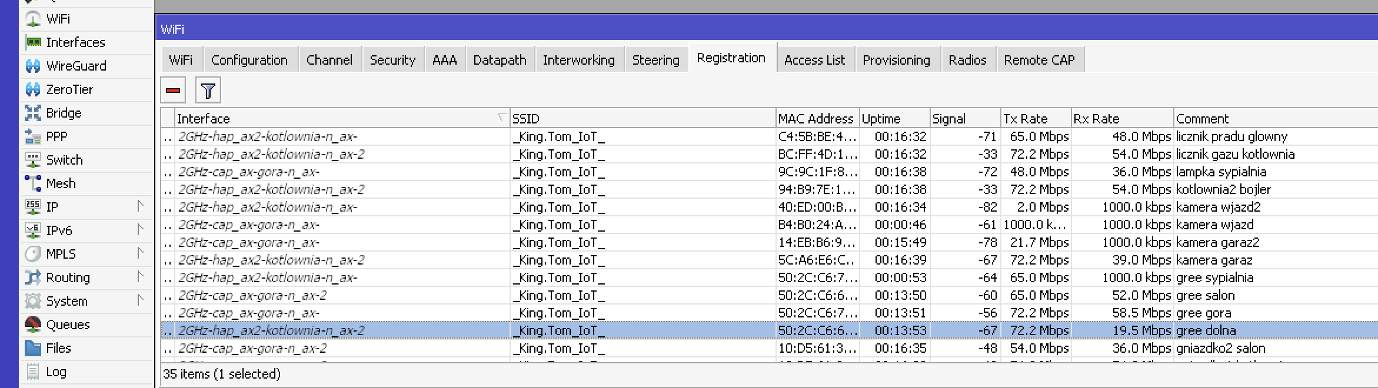Select the row 'kotlownia2 bojler'
Screen dimensions: 1378x388
pyautogui.click(x=769, y=189)
